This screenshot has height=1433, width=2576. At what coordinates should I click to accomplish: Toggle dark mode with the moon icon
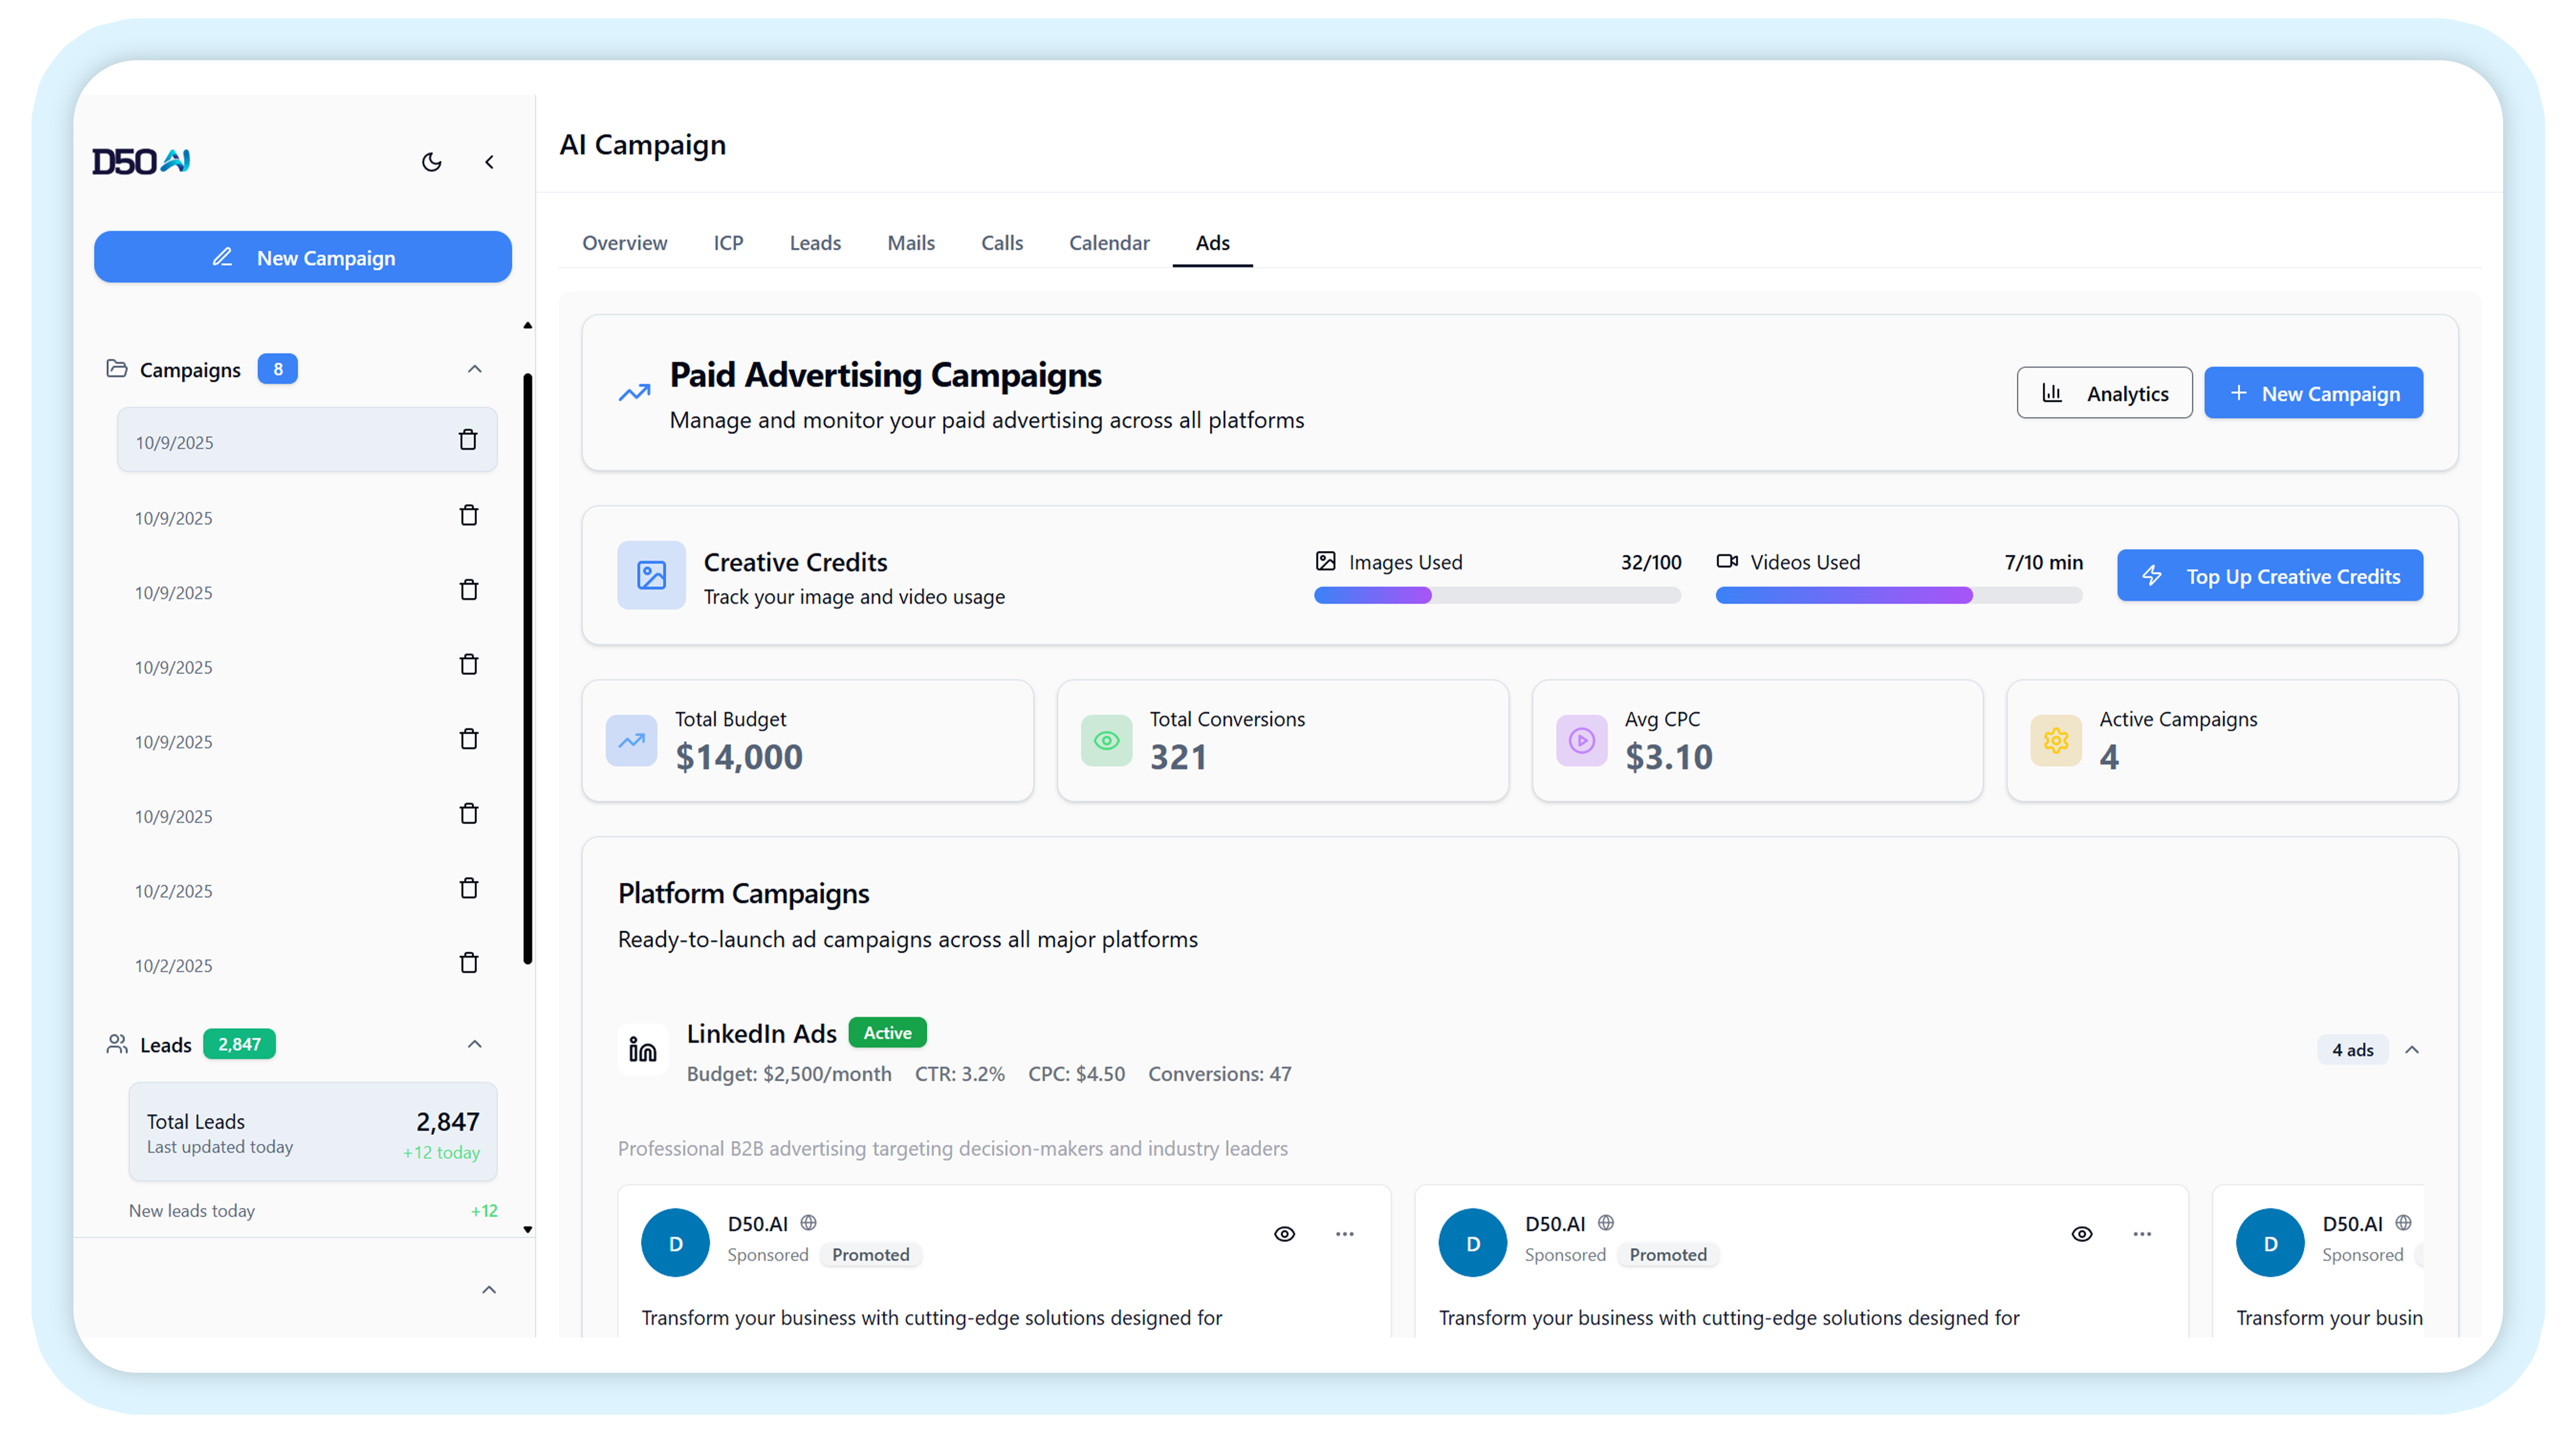(x=431, y=162)
